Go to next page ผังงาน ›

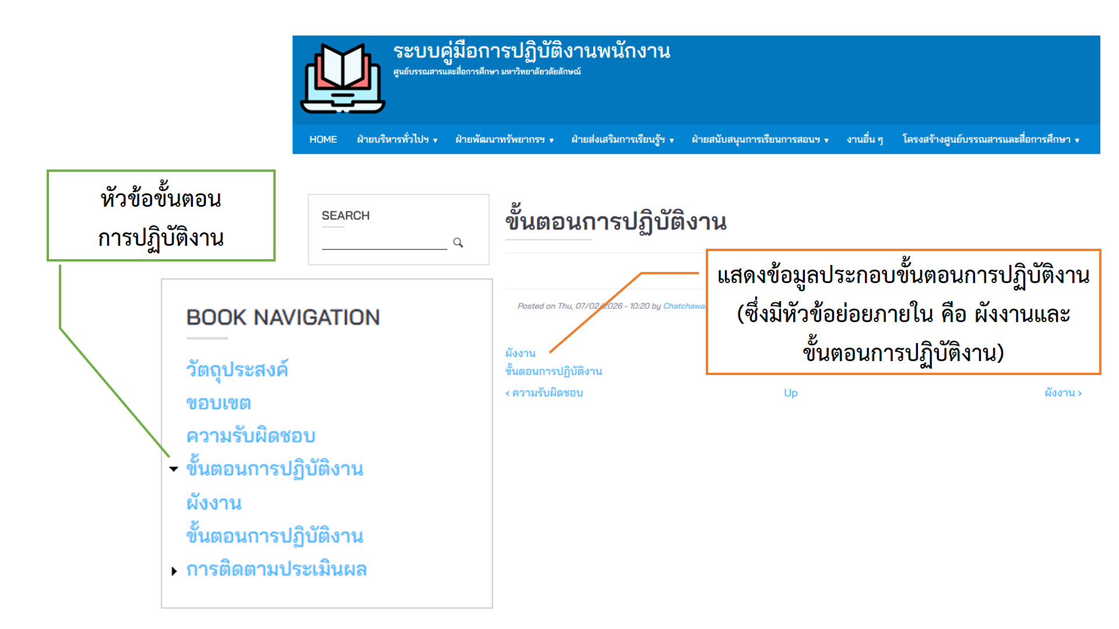1063,393
